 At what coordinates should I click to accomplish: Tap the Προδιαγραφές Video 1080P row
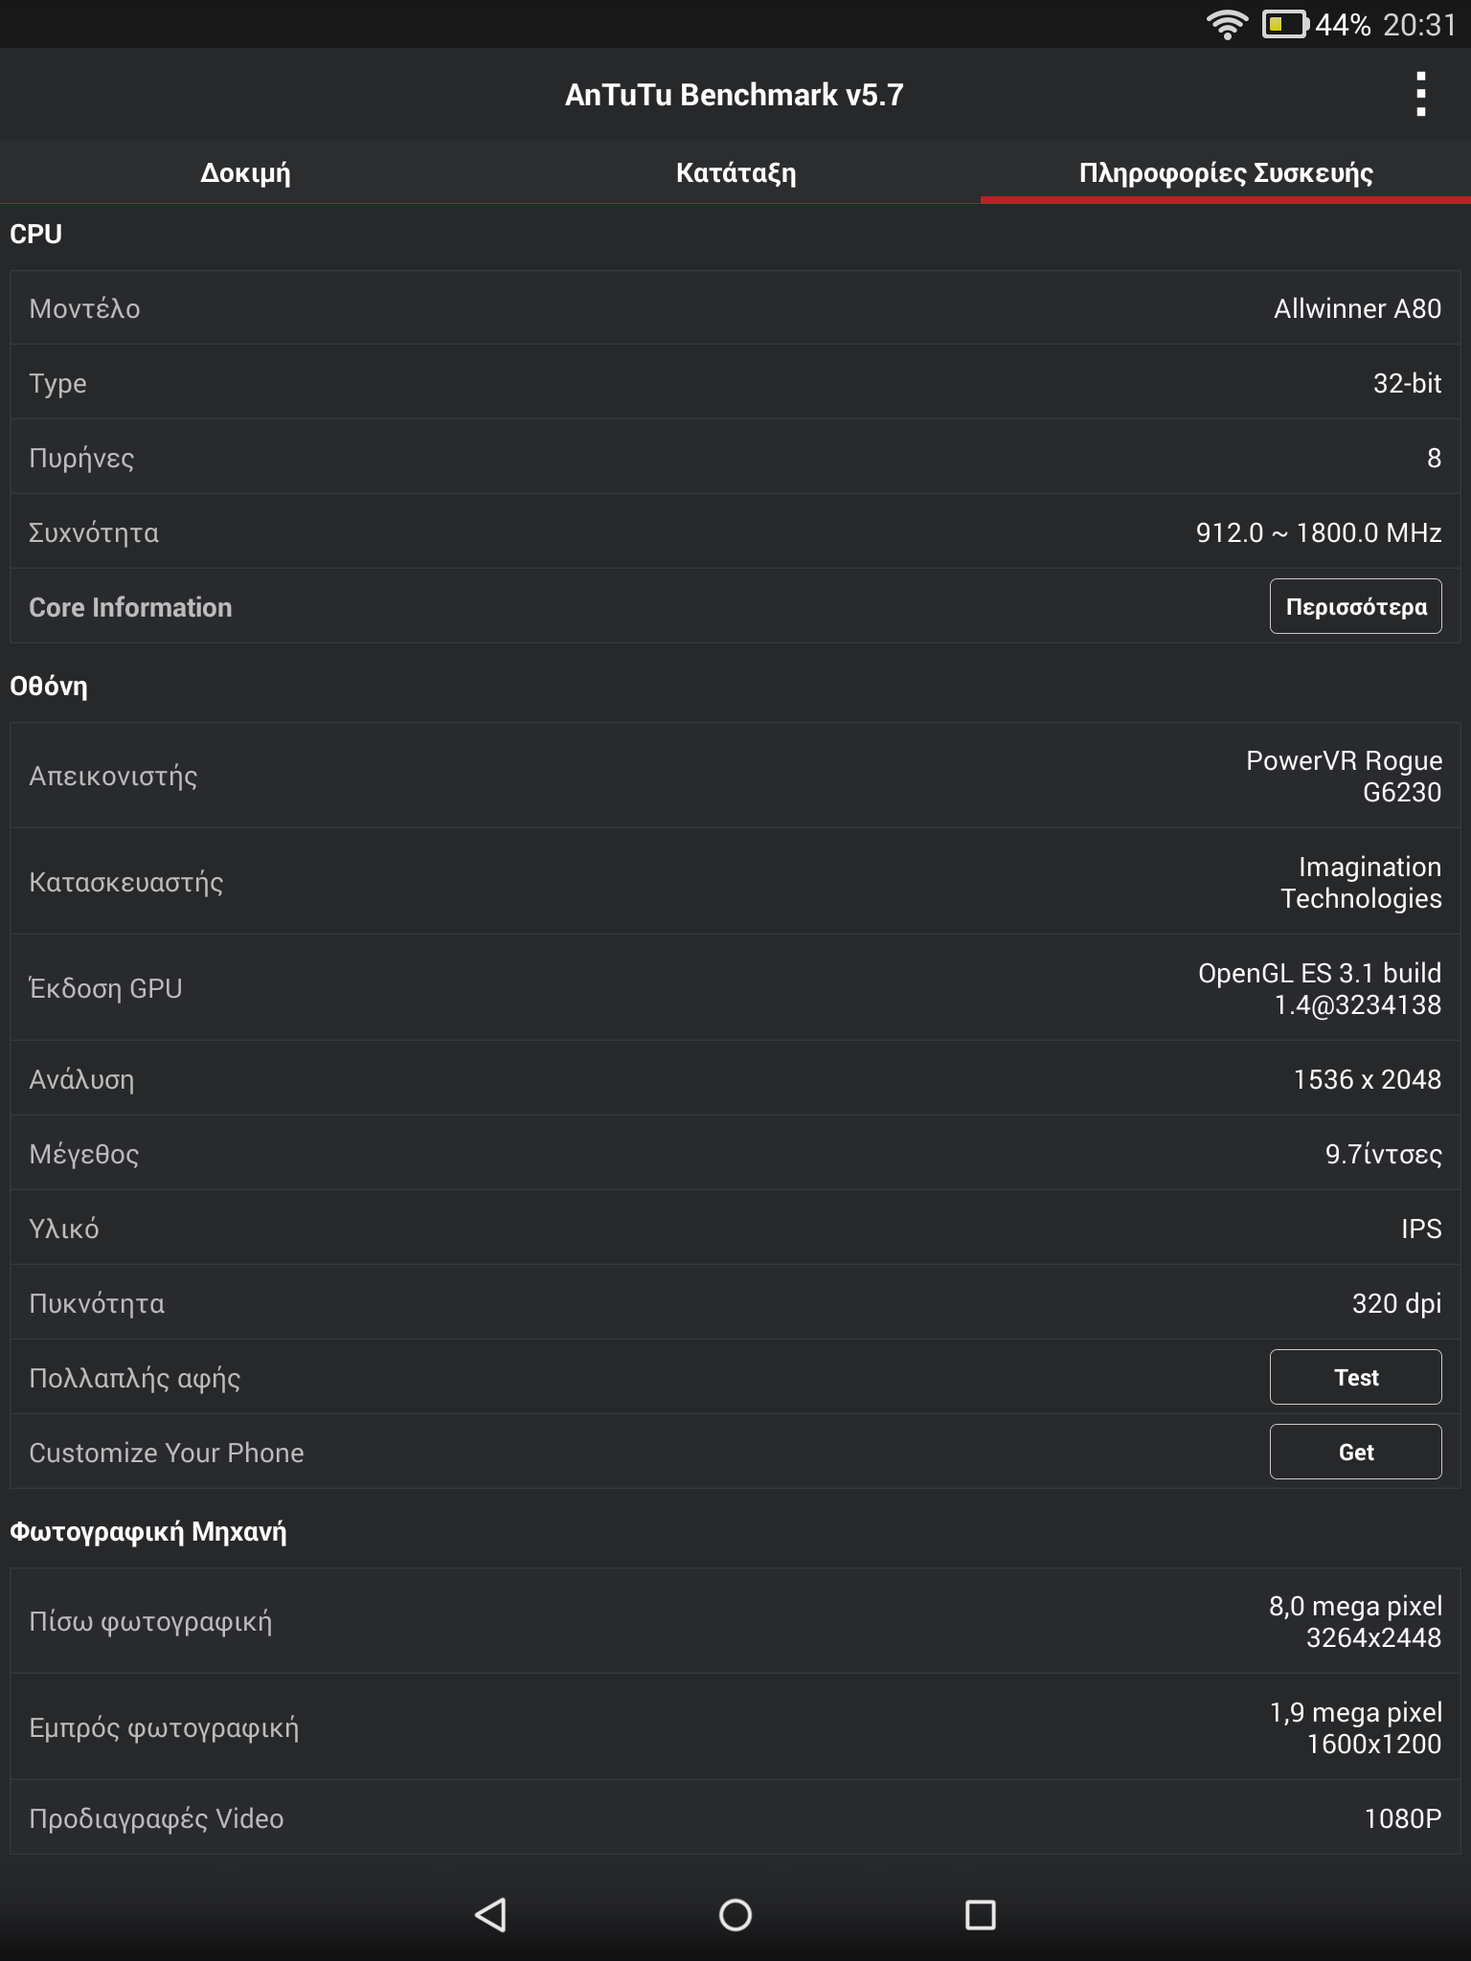coord(735,1818)
